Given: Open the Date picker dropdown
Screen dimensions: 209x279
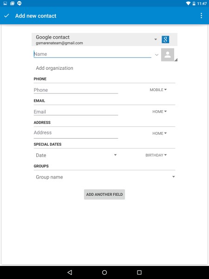Looking at the screenshot, I should pos(76,155).
